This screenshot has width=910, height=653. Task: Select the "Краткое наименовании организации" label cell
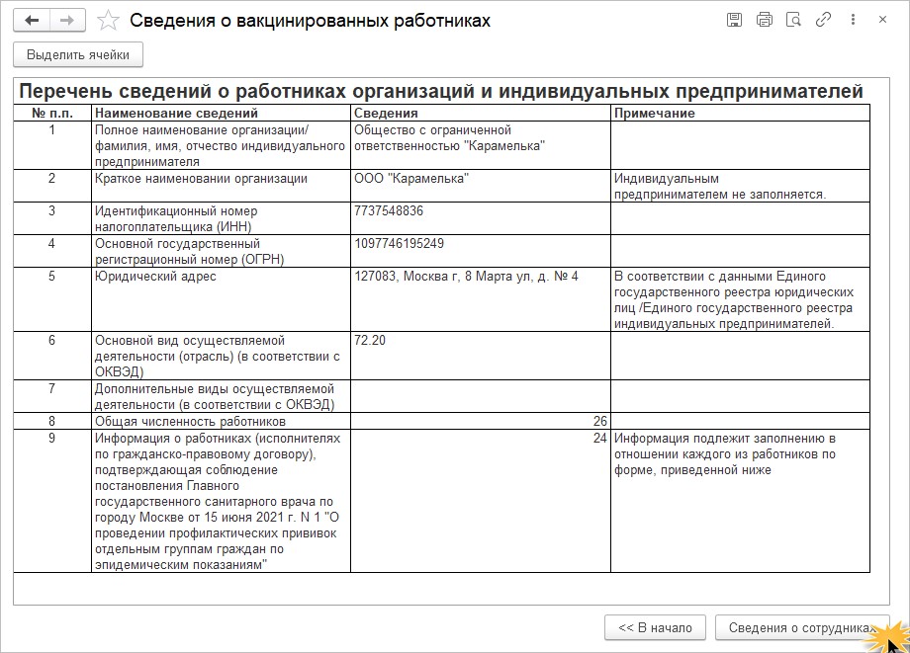(222, 186)
